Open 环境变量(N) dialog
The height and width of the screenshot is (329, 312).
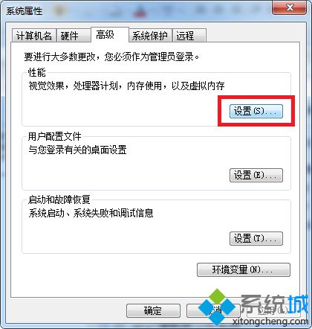click(x=244, y=269)
